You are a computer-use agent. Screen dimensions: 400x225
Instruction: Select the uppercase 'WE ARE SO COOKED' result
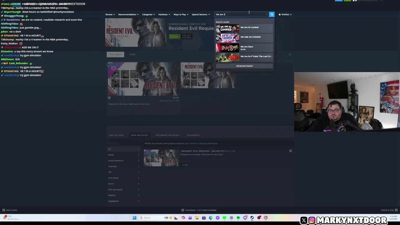click(x=244, y=38)
